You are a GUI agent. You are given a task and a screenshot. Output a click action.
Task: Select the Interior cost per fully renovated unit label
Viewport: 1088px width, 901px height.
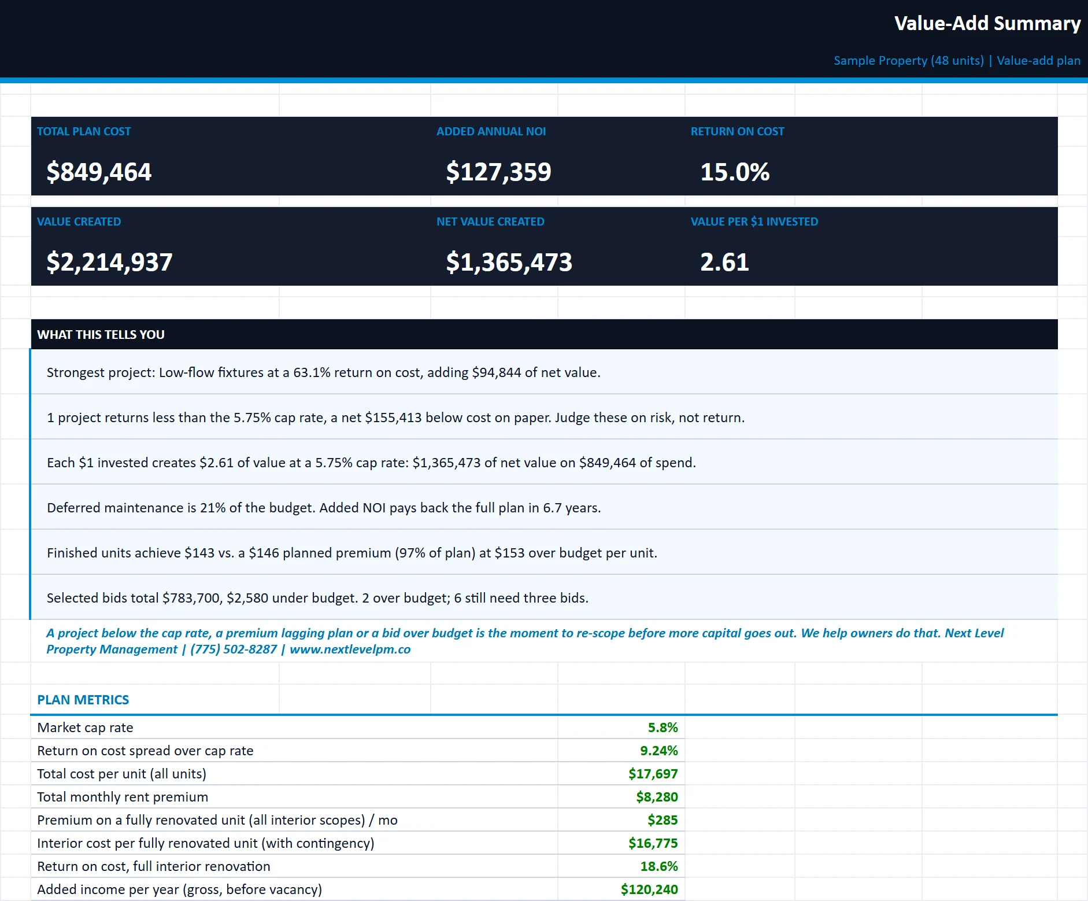[x=206, y=843]
